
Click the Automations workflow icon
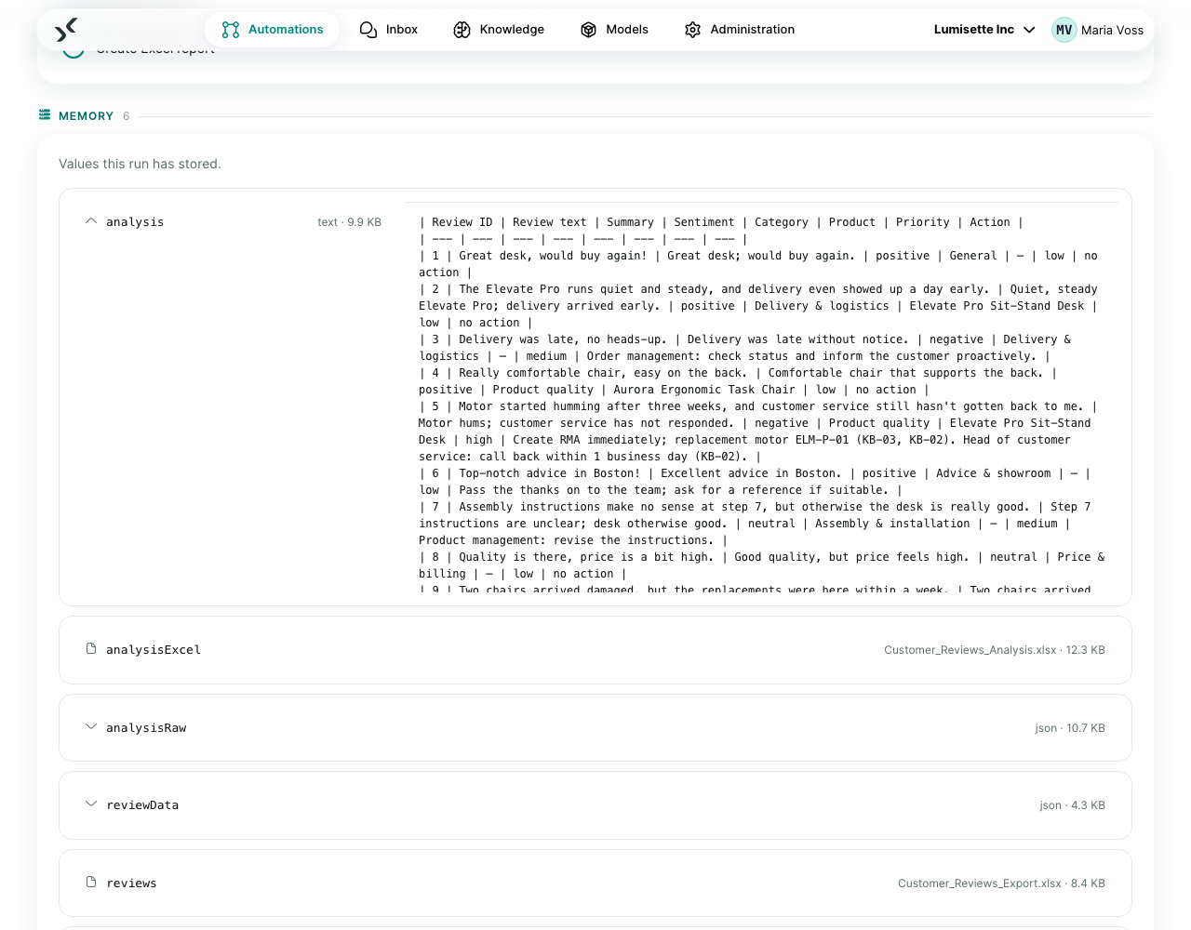pos(231,30)
